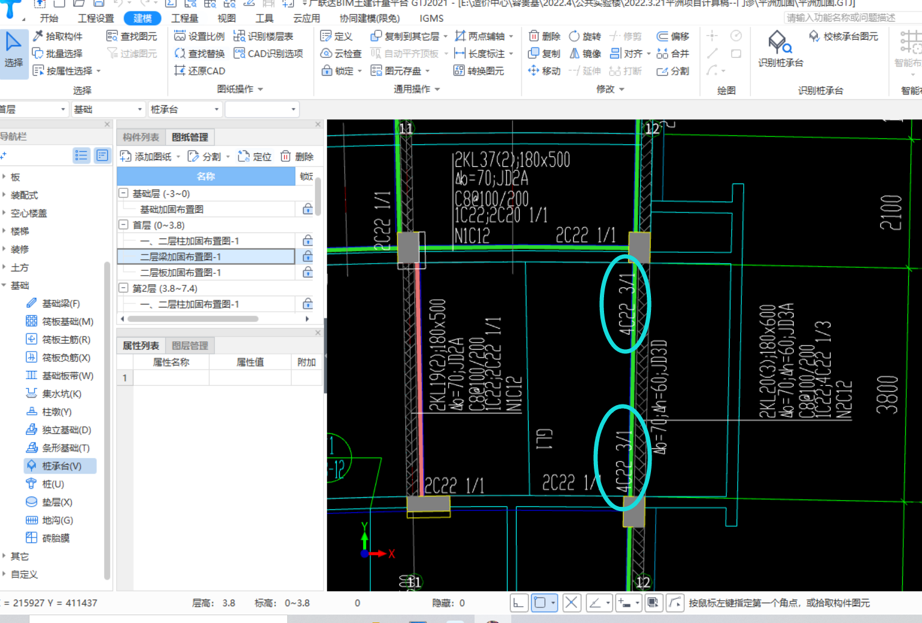Expand 装修 in navigation tree
Viewport: 922px width, 623px height.
[4, 249]
